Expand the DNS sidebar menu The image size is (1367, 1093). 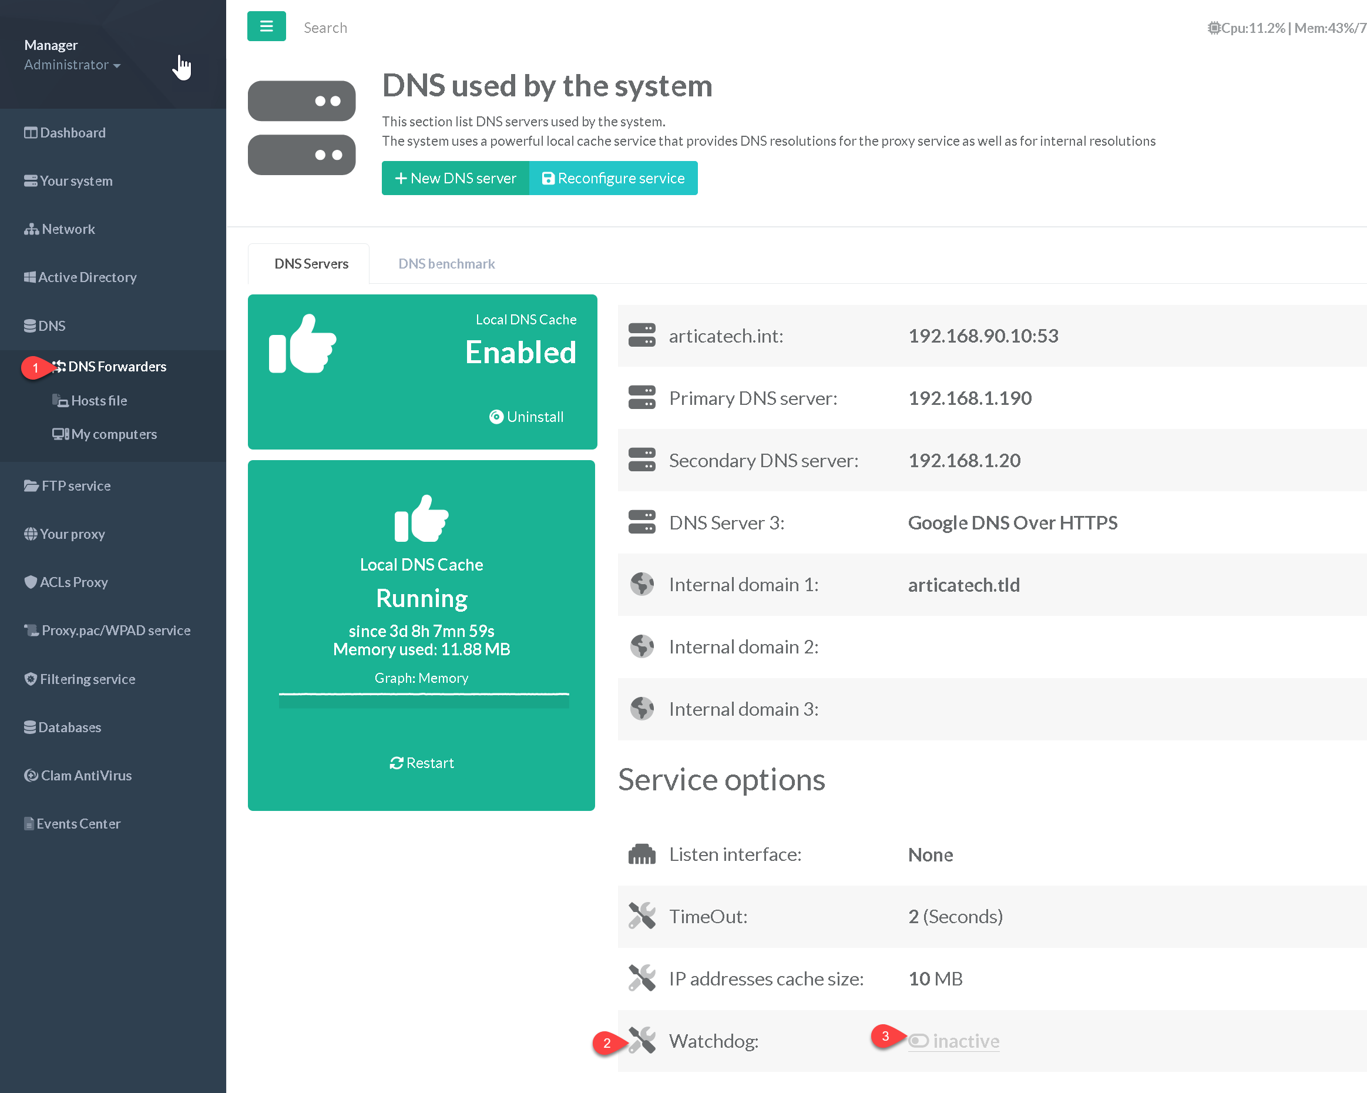coord(45,326)
